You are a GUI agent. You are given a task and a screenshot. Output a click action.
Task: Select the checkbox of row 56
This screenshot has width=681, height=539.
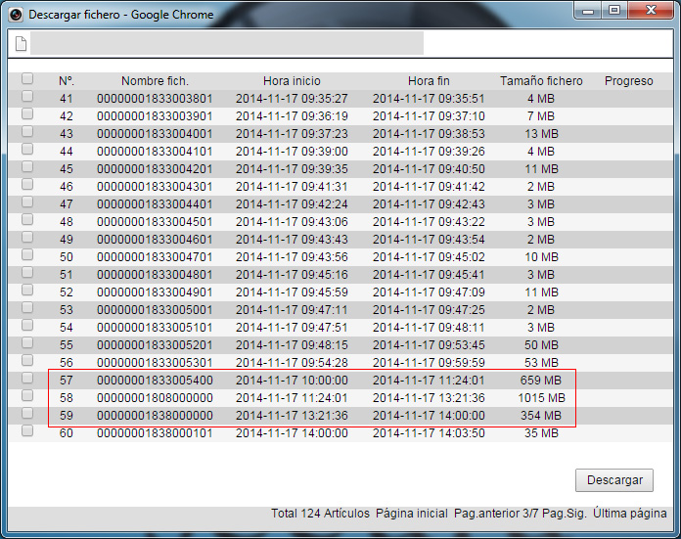tap(27, 360)
